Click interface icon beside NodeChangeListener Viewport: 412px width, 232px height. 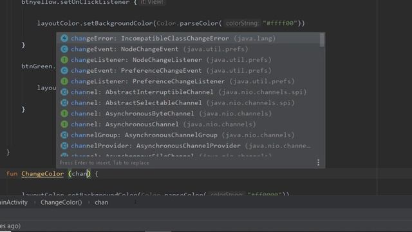click(64, 60)
